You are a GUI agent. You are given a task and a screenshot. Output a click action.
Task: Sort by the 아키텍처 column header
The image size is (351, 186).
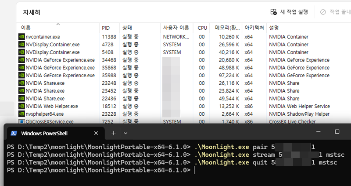tap(254, 28)
